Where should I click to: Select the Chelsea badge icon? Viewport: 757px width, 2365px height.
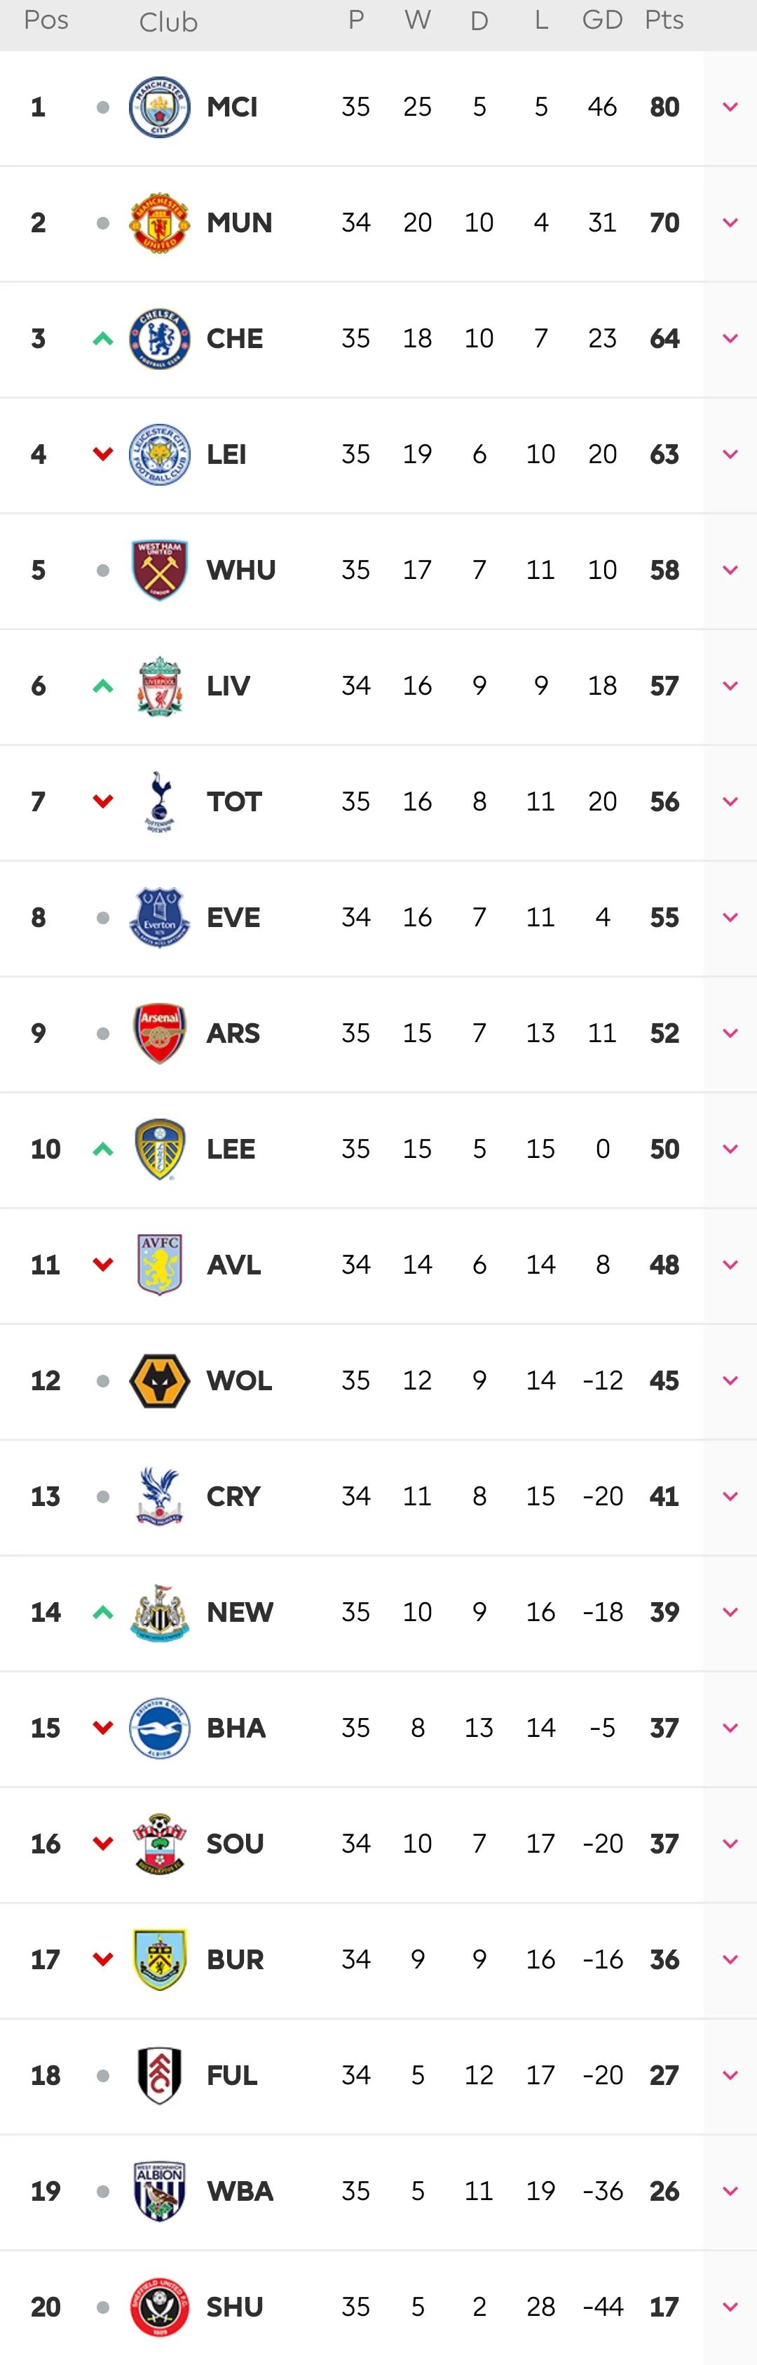[x=160, y=339]
